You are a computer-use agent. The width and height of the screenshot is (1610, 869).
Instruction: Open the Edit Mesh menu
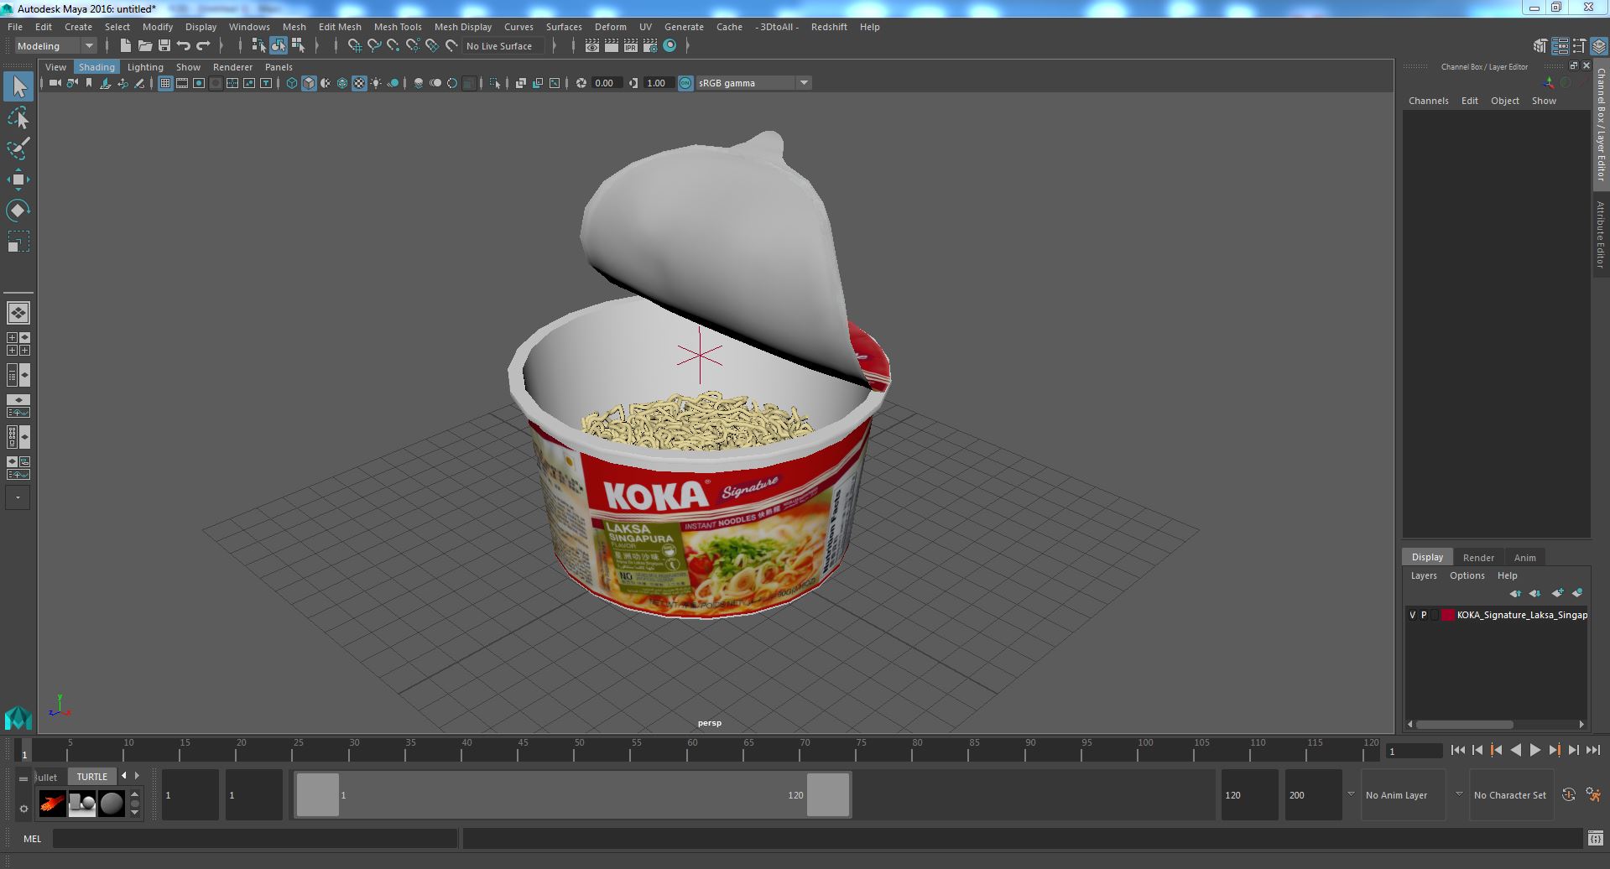(340, 27)
